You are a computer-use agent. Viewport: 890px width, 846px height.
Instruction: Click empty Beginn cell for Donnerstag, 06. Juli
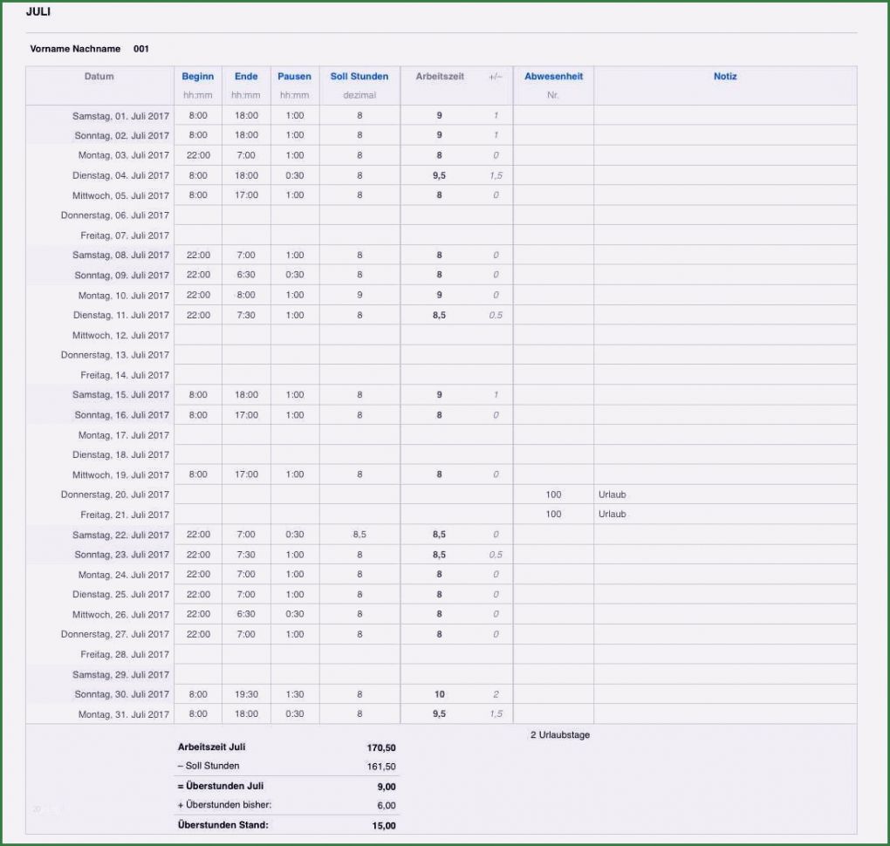point(198,215)
